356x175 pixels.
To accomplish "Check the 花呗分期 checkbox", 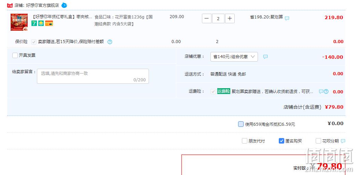I will click(x=318, y=141).
